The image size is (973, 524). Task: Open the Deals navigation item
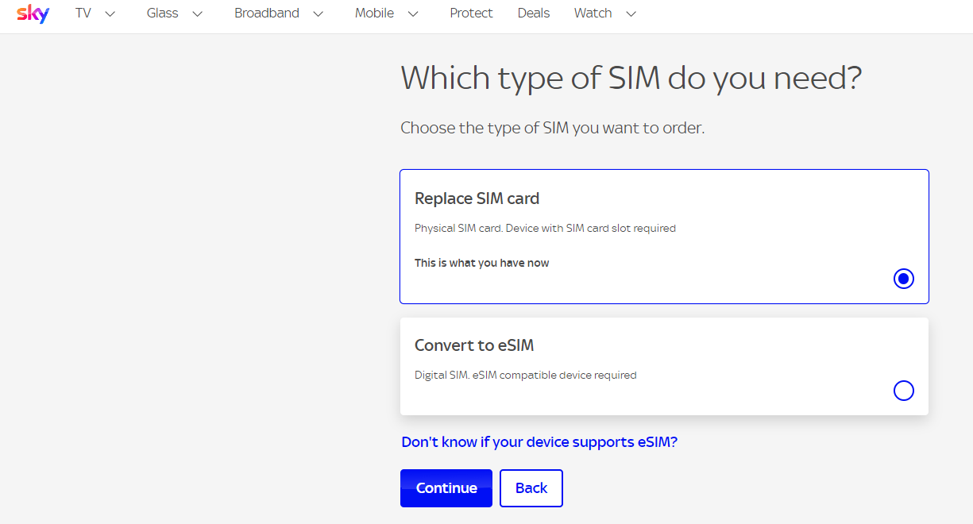tap(534, 13)
